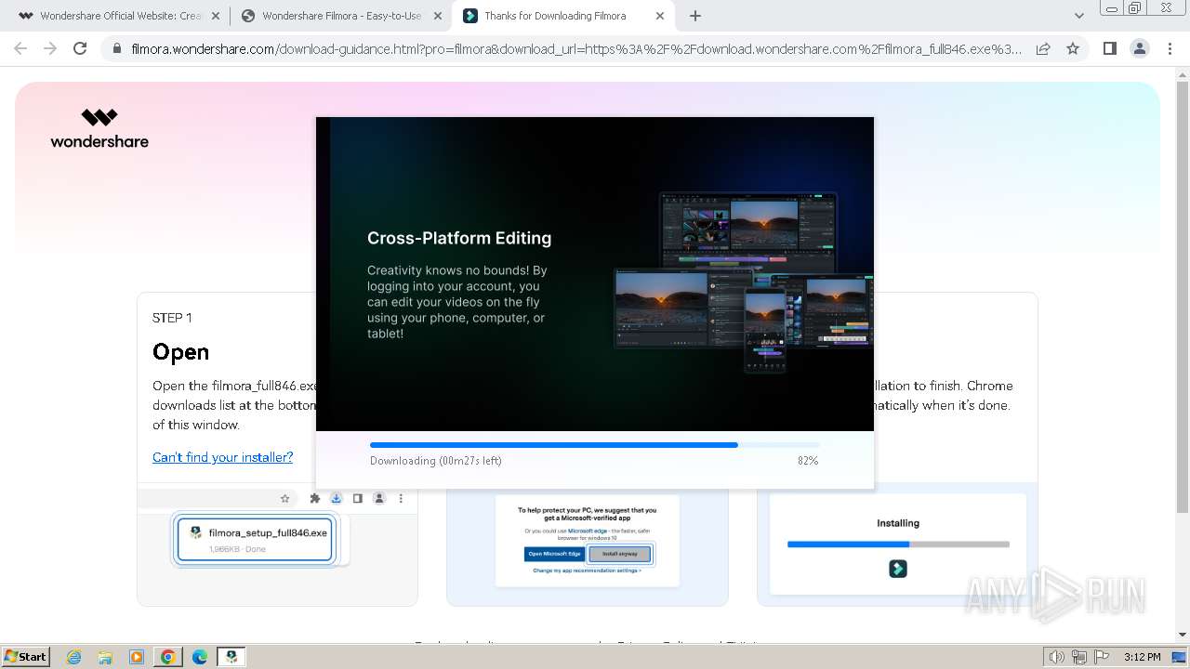Close the Wondershare Official Website tab

pos(216,16)
